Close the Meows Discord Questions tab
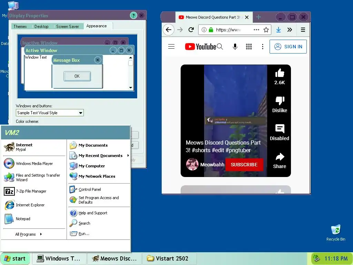The image size is (353, 265). click(247, 17)
